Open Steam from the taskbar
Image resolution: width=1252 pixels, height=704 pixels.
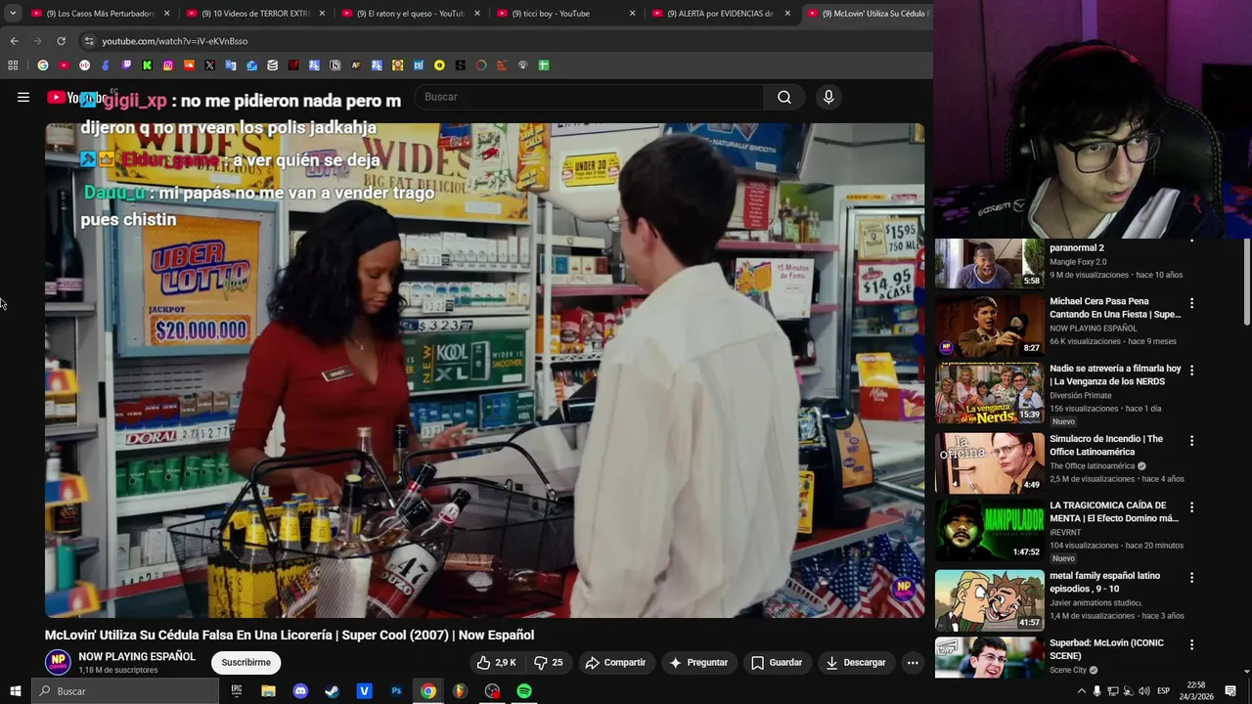pyautogui.click(x=333, y=691)
